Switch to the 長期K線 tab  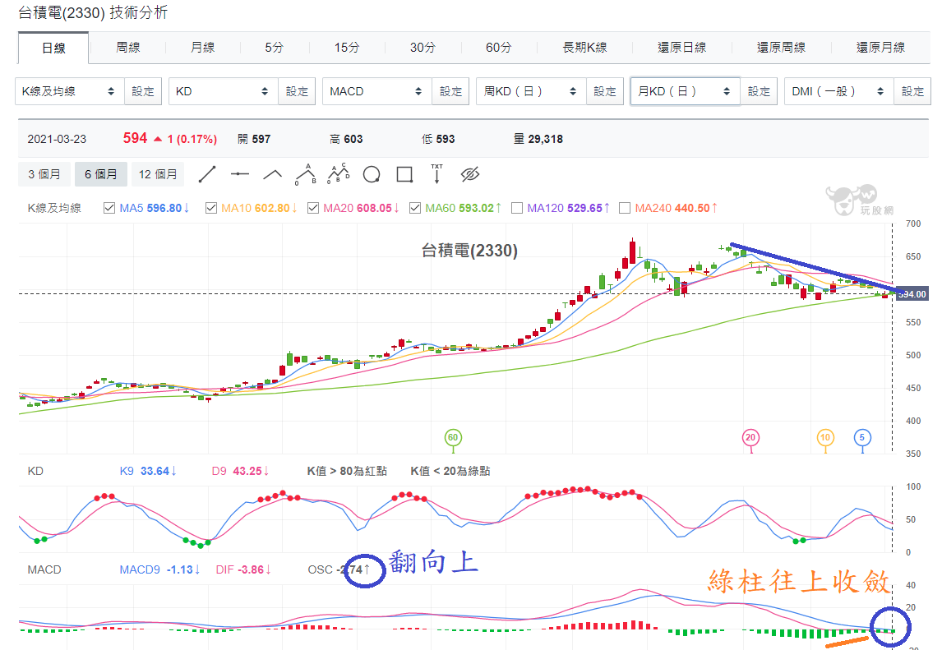click(x=584, y=48)
